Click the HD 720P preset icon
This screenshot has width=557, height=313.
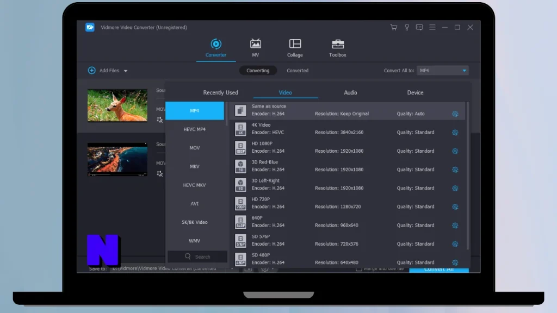click(x=240, y=203)
